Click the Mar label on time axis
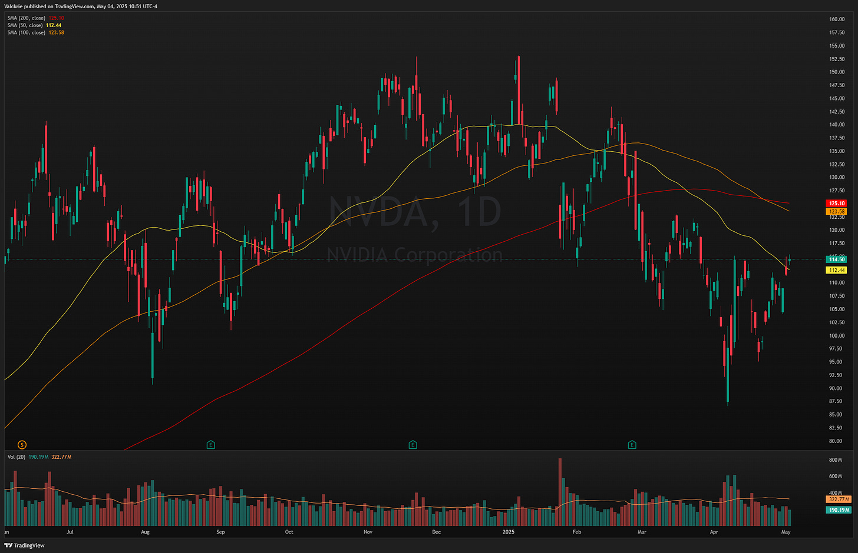 click(x=642, y=532)
